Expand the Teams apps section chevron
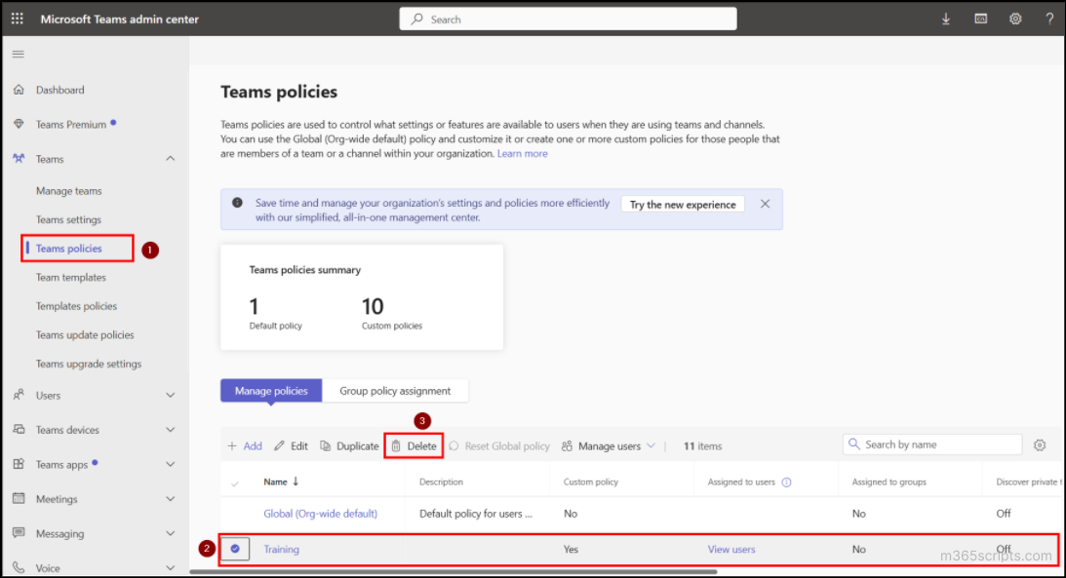The image size is (1066, 578). (x=170, y=464)
